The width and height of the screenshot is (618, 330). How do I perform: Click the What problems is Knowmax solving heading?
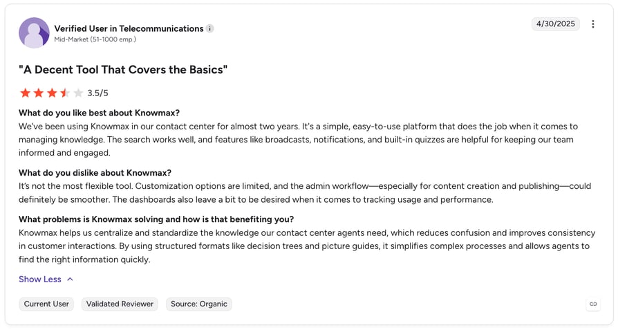coord(156,219)
